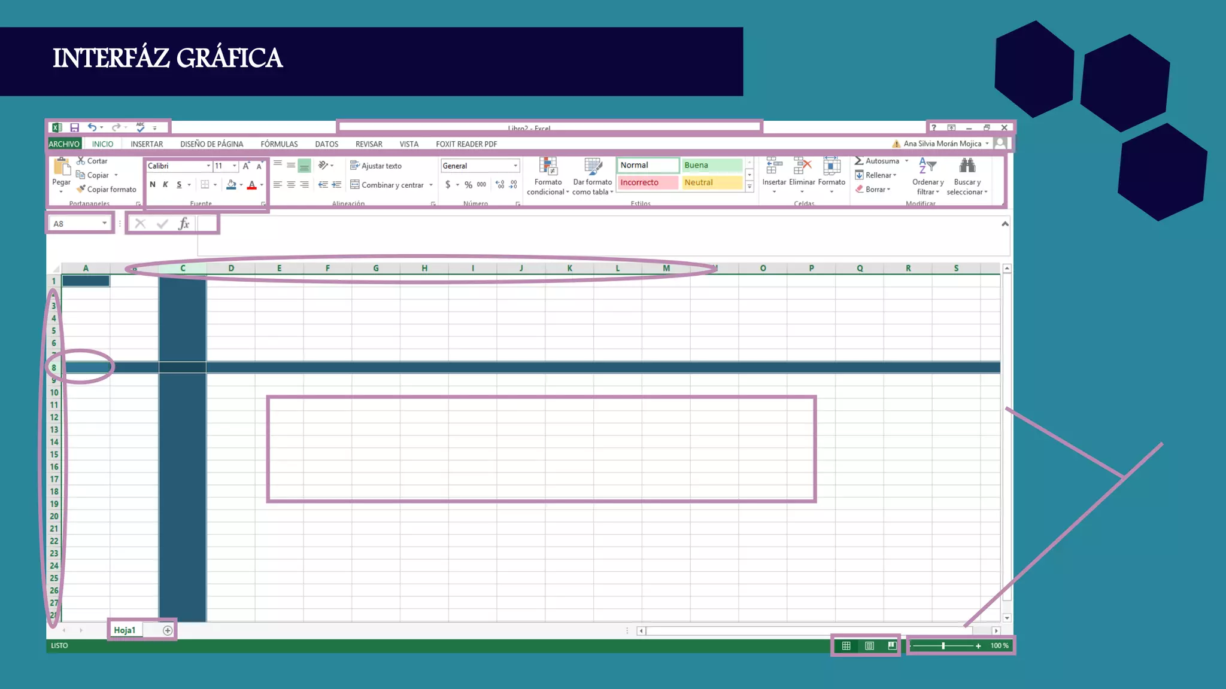This screenshot has height=689, width=1226.
Task: Add new sheet with plus icon
Action: pos(168,630)
